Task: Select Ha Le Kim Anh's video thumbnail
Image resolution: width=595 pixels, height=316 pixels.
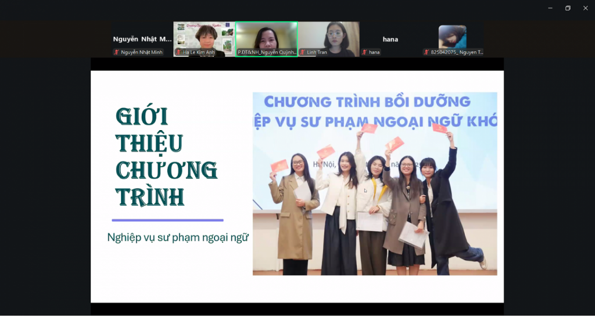Action: (x=204, y=36)
